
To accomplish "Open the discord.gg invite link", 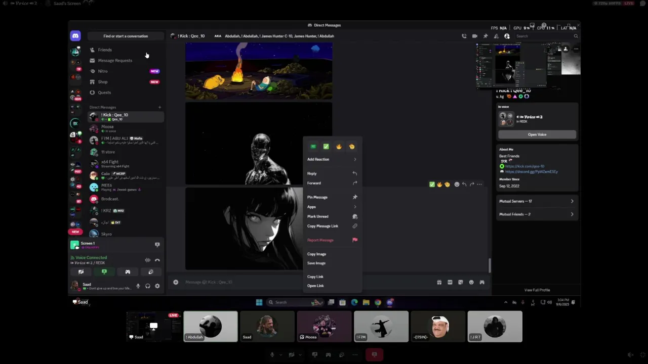I will click(531, 172).
